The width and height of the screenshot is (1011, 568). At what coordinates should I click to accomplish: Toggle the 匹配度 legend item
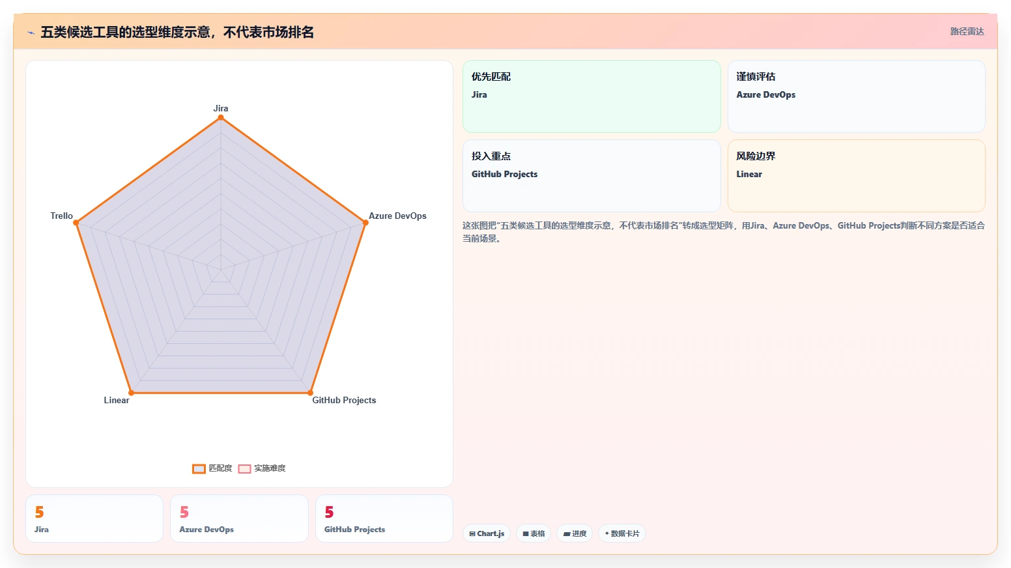coord(212,468)
